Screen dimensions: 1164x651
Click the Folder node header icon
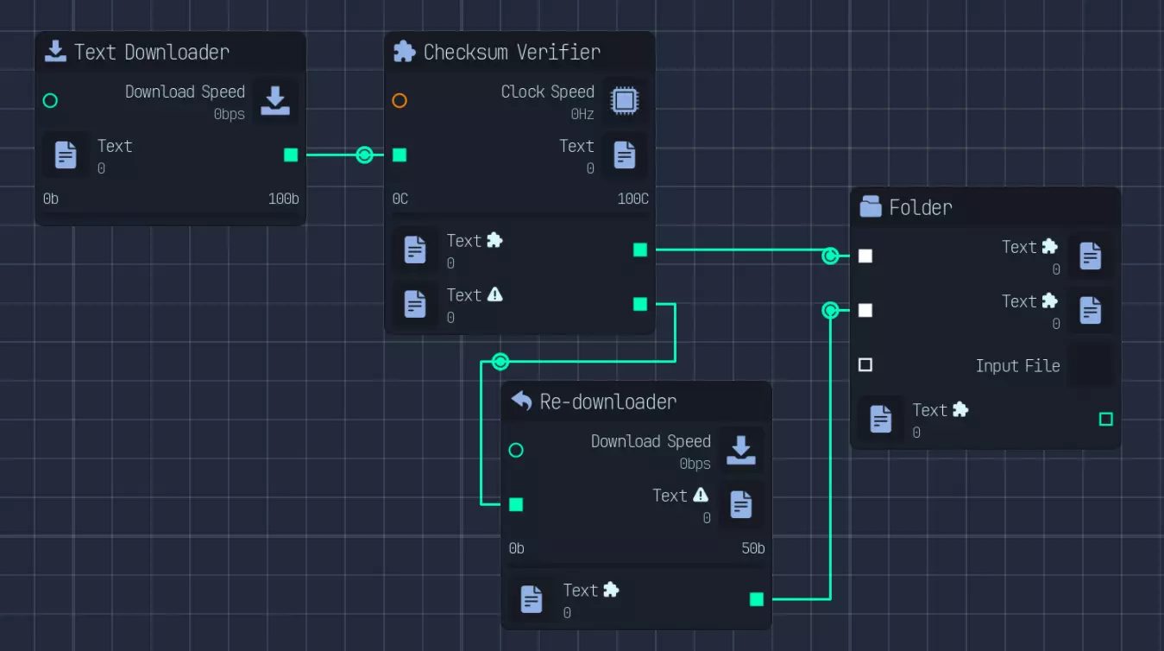[x=871, y=206]
